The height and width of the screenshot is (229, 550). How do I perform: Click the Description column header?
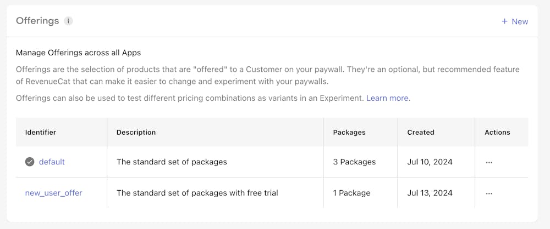coord(136,132)
